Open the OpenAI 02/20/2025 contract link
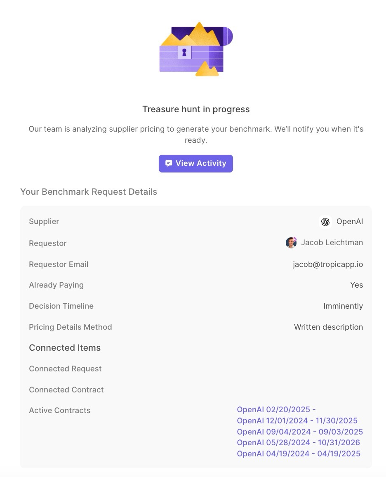This screenshot has width=386, height=477. [x=276, y=409]
